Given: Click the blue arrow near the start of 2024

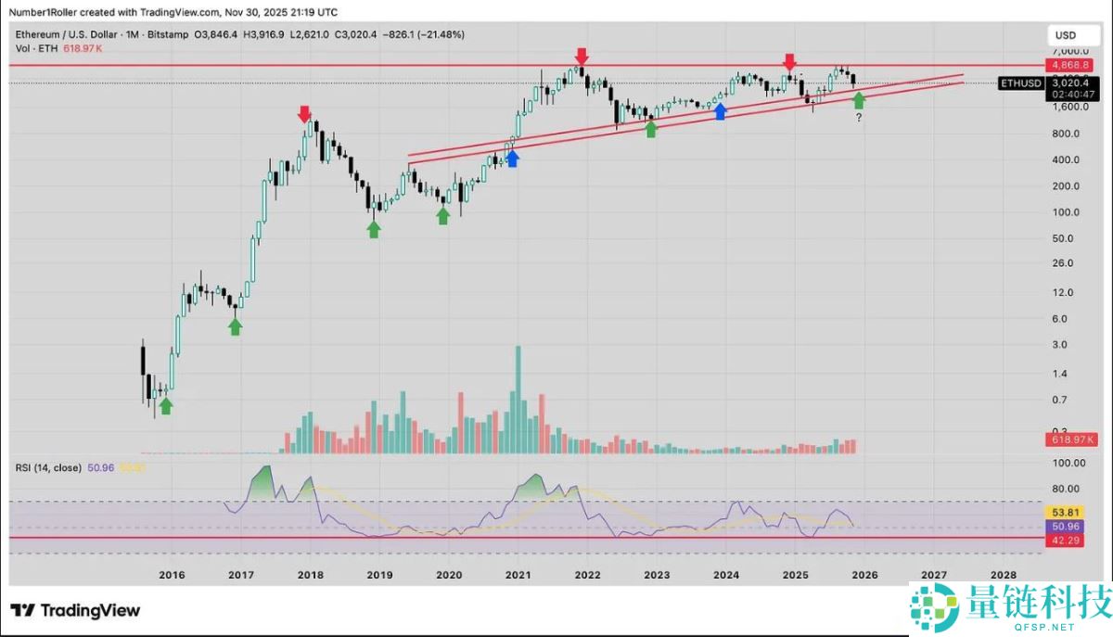Looking at the screenshot, I should [x=720, y=111].
